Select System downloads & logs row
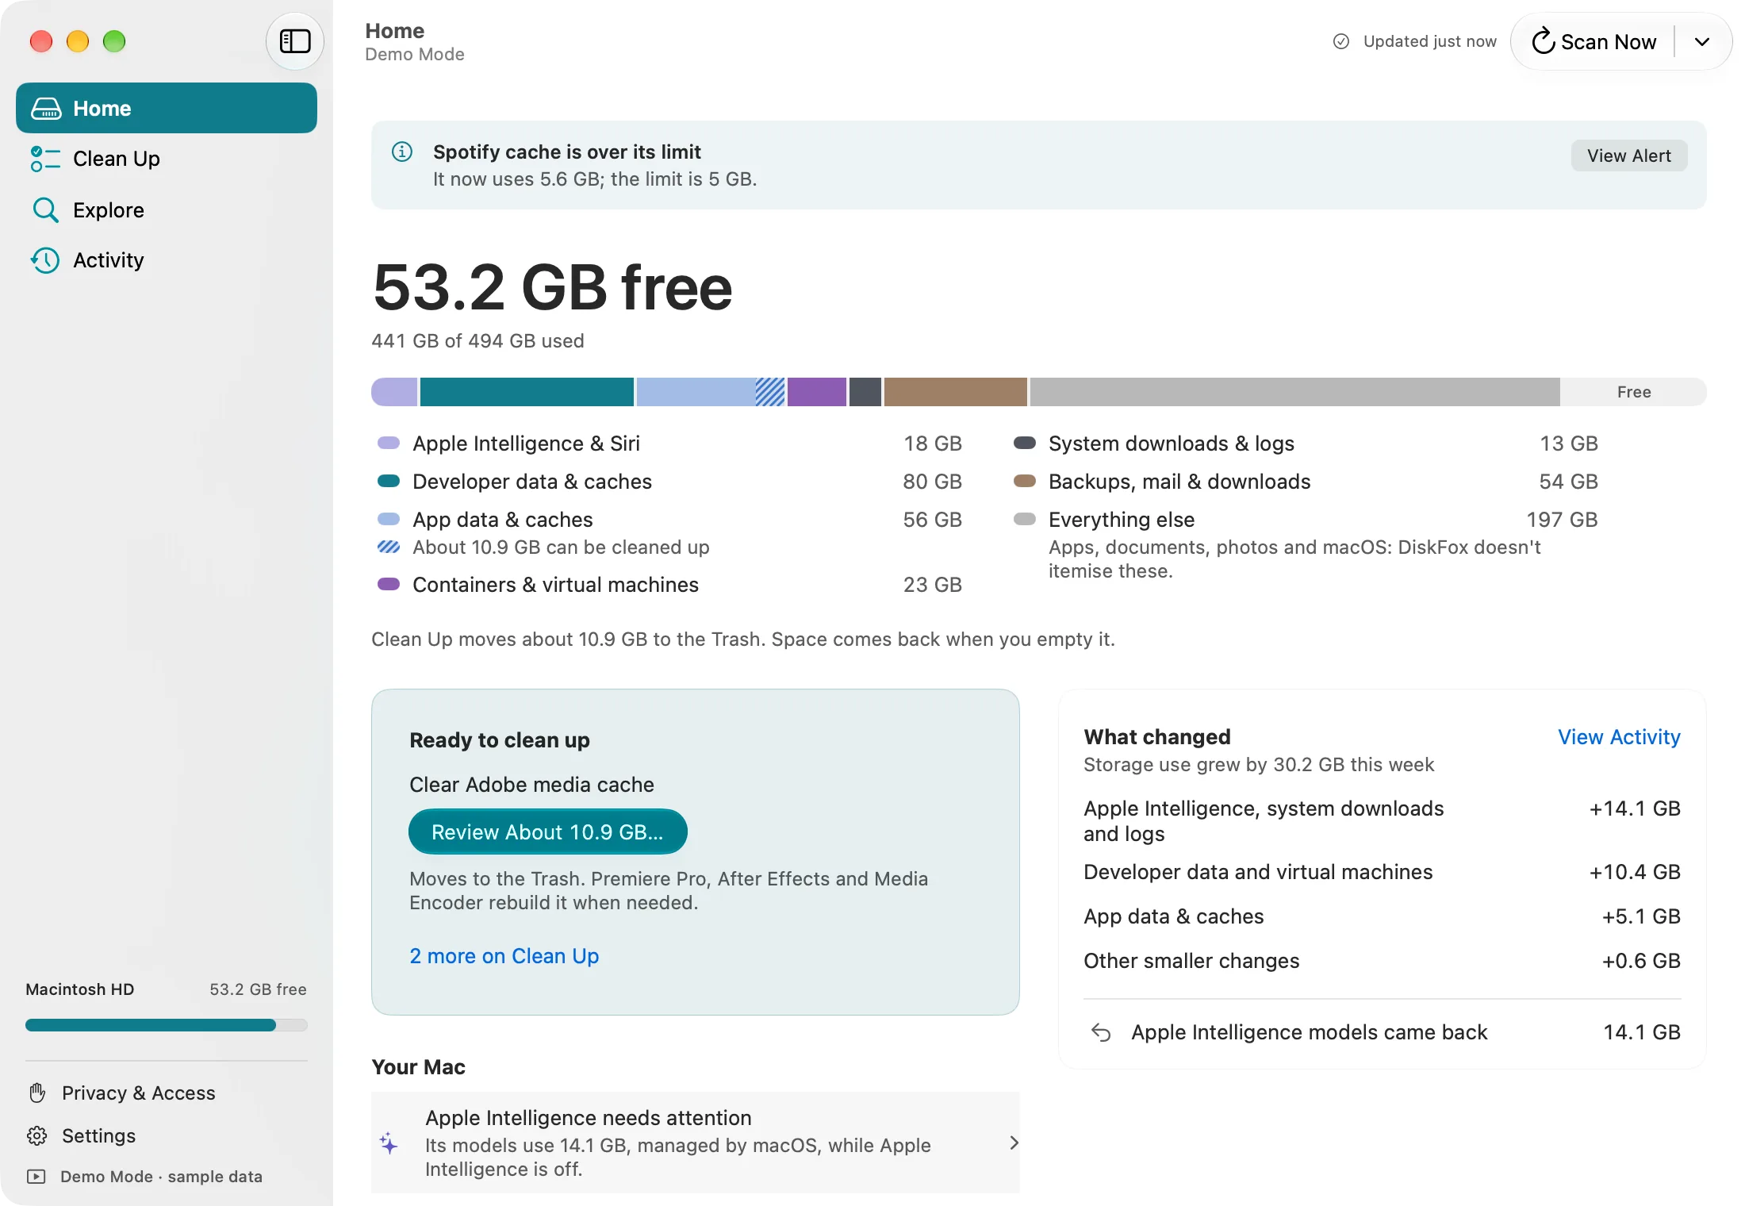Viewport: 1745px width, 1206px height. coord(1306,444)
